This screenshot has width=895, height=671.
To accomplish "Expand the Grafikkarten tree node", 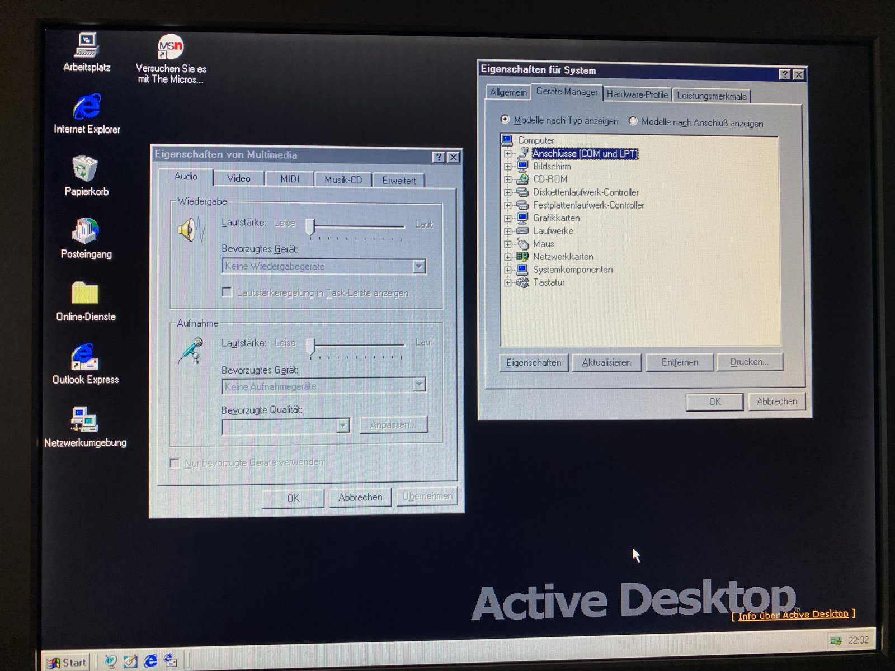I will (508, 218).
